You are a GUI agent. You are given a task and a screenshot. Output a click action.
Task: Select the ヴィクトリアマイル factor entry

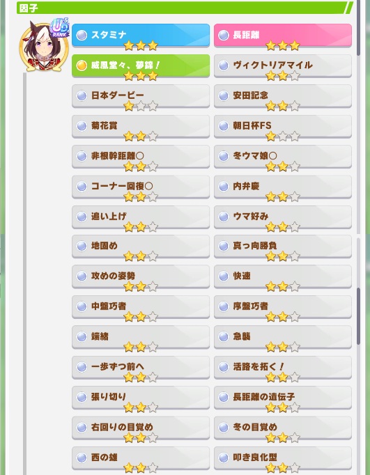283,65
